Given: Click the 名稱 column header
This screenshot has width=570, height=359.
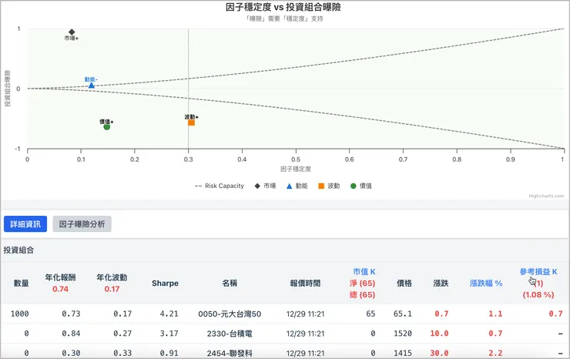Looking at the screenshot, I should click(x=230, y=283).
